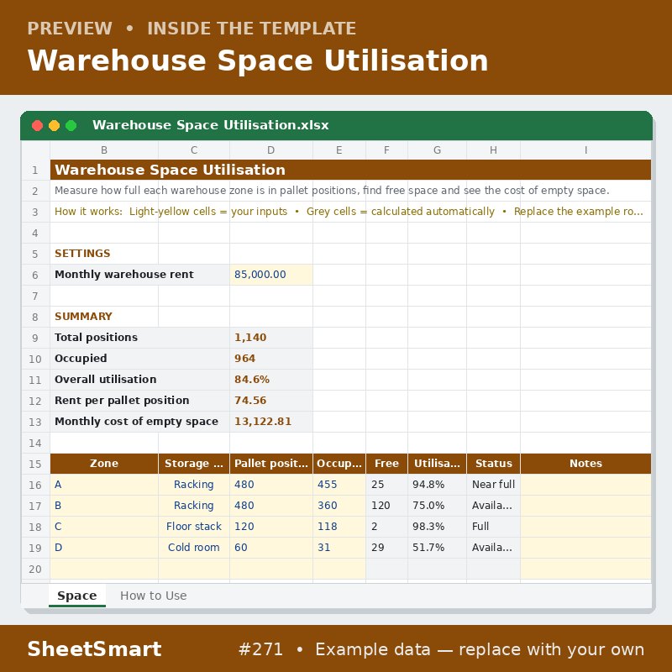Click the free value 29 for zone D
672x672 pixels.
pos(386,548)
